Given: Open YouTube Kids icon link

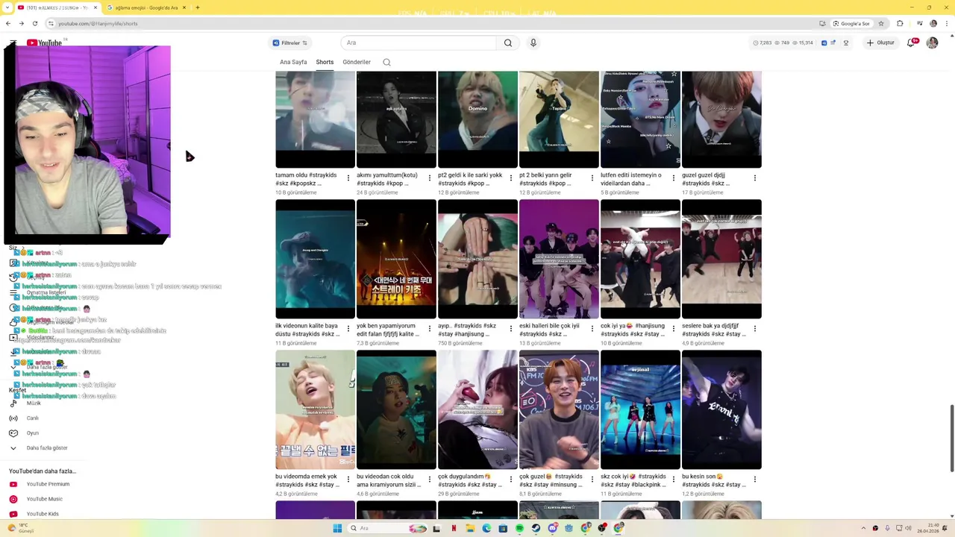Looking at the screenshot, I should [x=13, y=514].
